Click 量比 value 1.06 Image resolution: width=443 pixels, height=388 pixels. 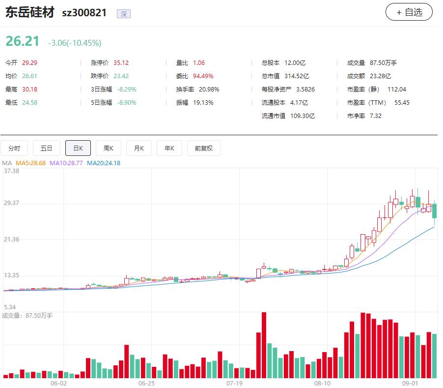click(x=199, y=63)
